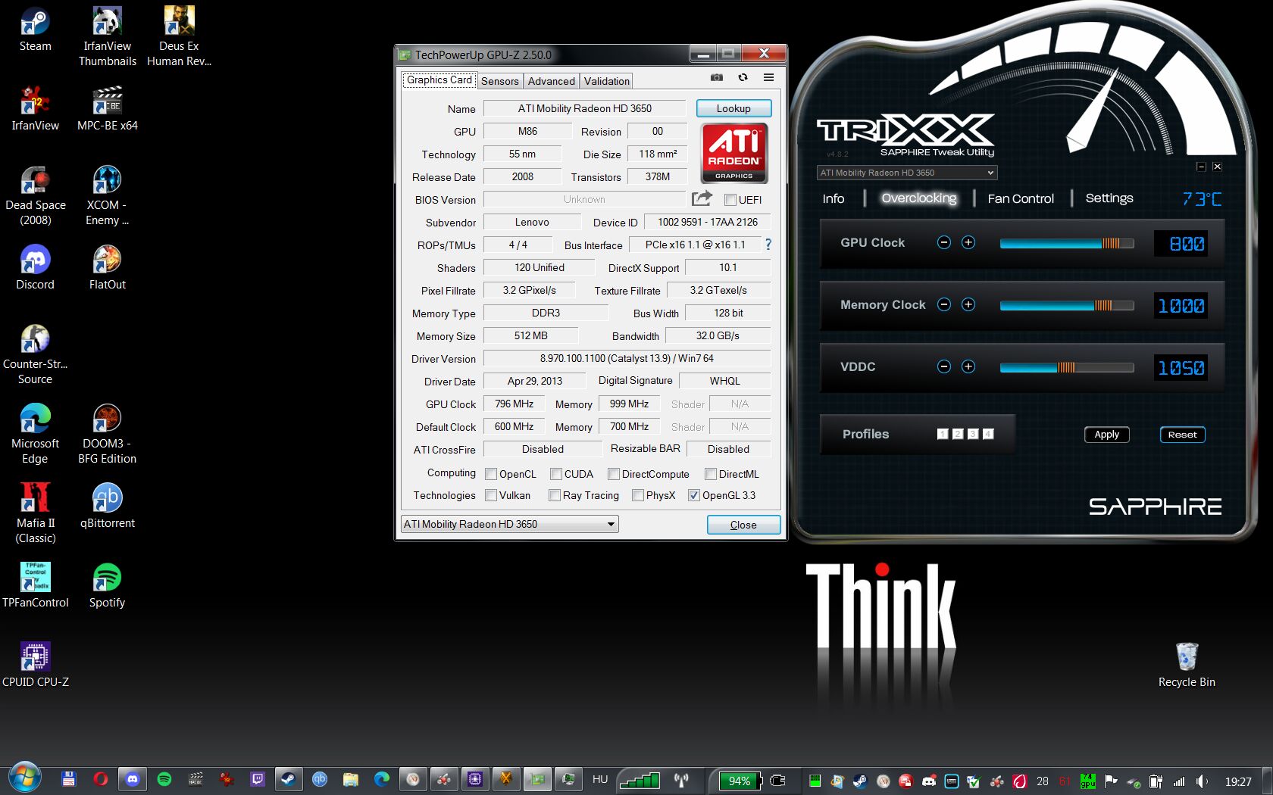The image size is (1273, 795).
Task: Open Spotify desktop icon
Action: tap(108, 586)
